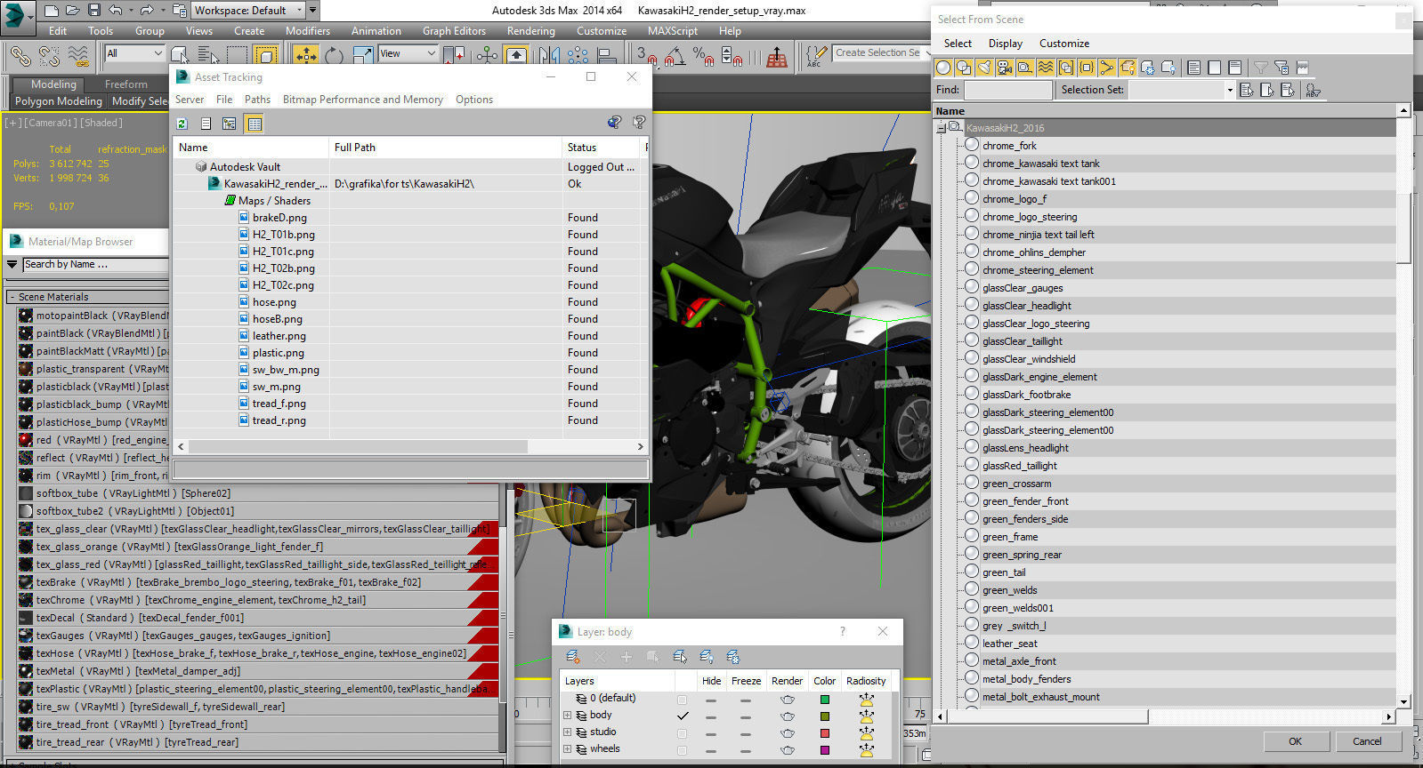Click the Freeze All Layers snowflake icon
Screen dimensions: 1423x768
coord(732,657)
